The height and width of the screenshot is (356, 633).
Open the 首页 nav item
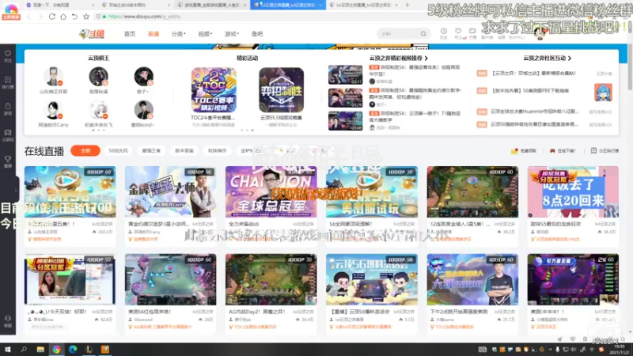(x=130, y=34)
